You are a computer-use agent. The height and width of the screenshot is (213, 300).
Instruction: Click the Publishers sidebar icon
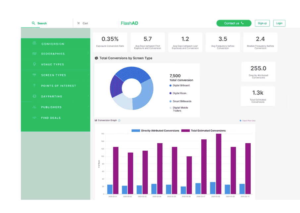(34, 107)
